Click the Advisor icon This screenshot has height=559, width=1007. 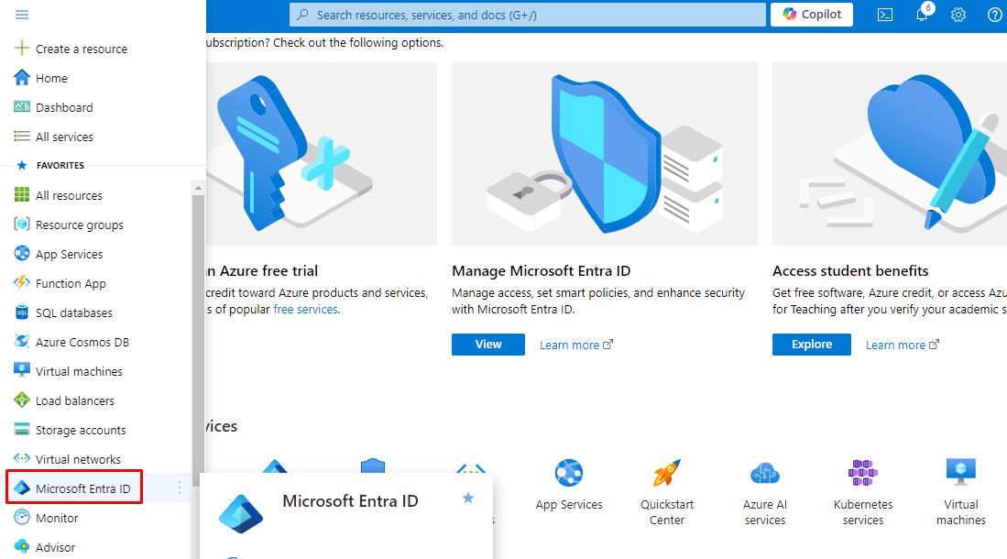pos(22,547)
